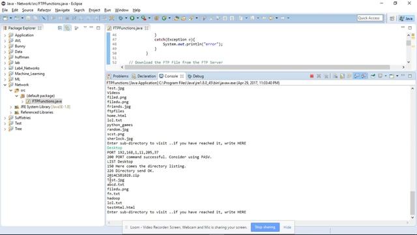This screenshot has height=235, width=417.
Task: Click New Java Class green C icon
Action: (x=164, y=18)
